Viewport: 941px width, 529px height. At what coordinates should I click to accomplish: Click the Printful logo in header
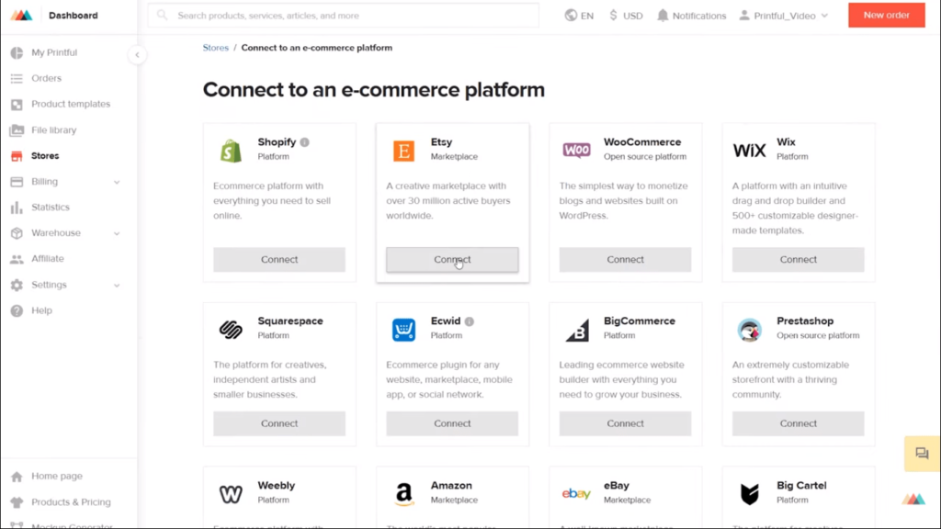click(x=21, y=16)
